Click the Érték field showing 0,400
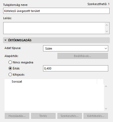113x122 pixels. [76, 68]
